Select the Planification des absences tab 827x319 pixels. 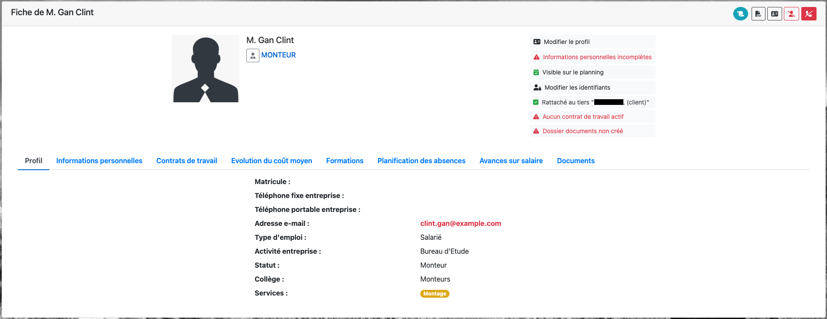[x=421, y=161]
